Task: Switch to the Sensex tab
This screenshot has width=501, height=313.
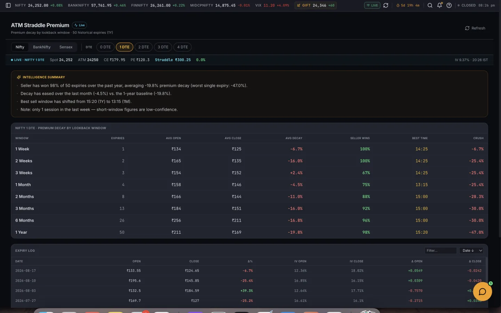Action: point(66,47)
